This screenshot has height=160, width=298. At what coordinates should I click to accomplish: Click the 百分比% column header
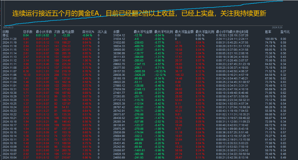(88, 32)
